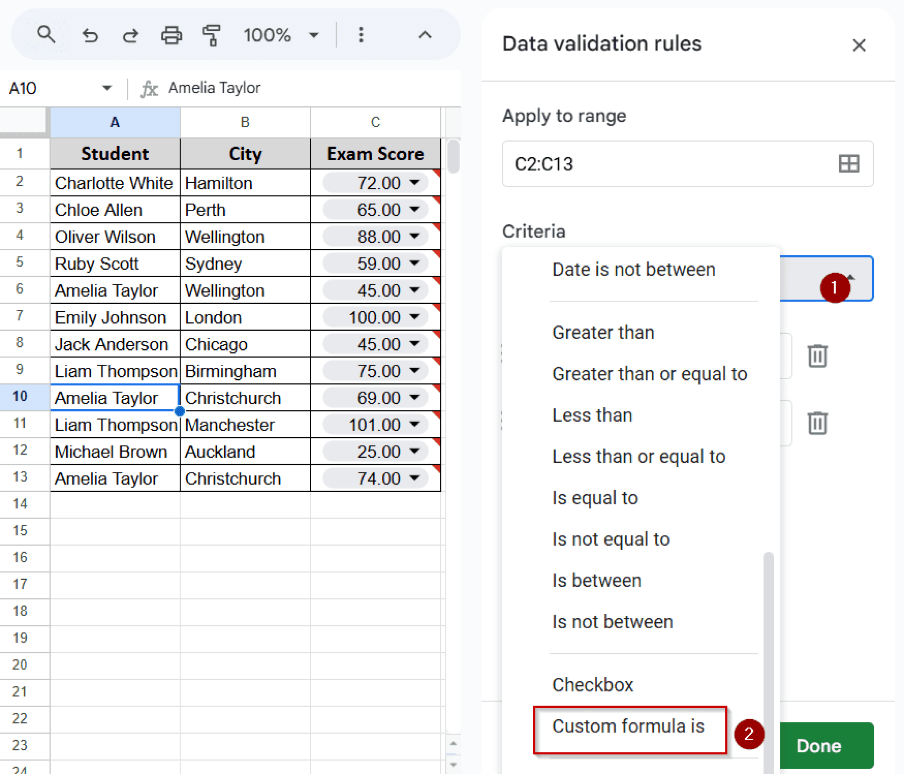Image resolution: width=904 pixels, height=774 pixels.
Task: Close the Data validation rules panel
Action: pyautogui.click(x=859, y=45)
